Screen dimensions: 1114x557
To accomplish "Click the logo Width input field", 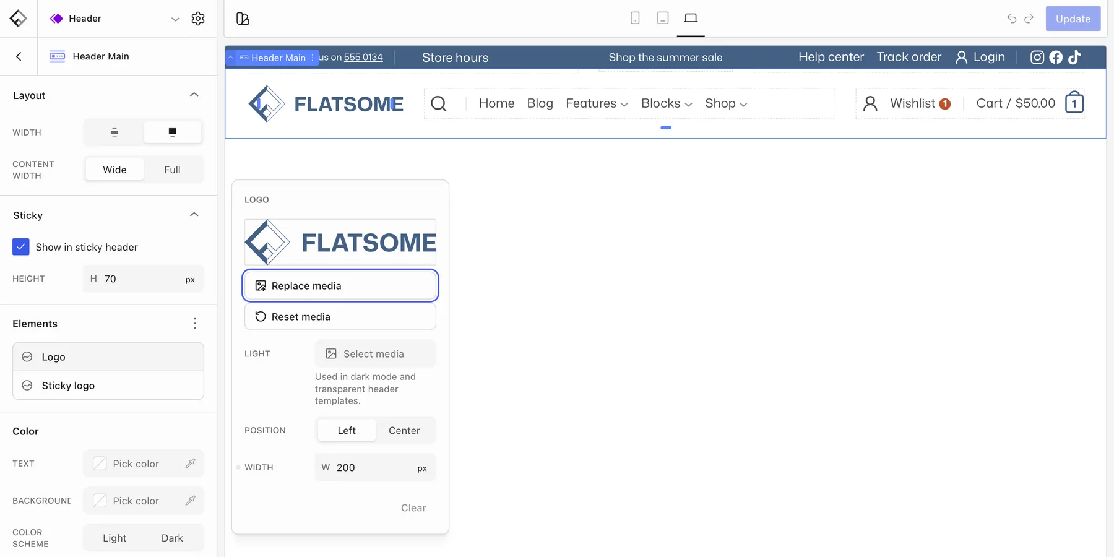I will click(375, 467).
